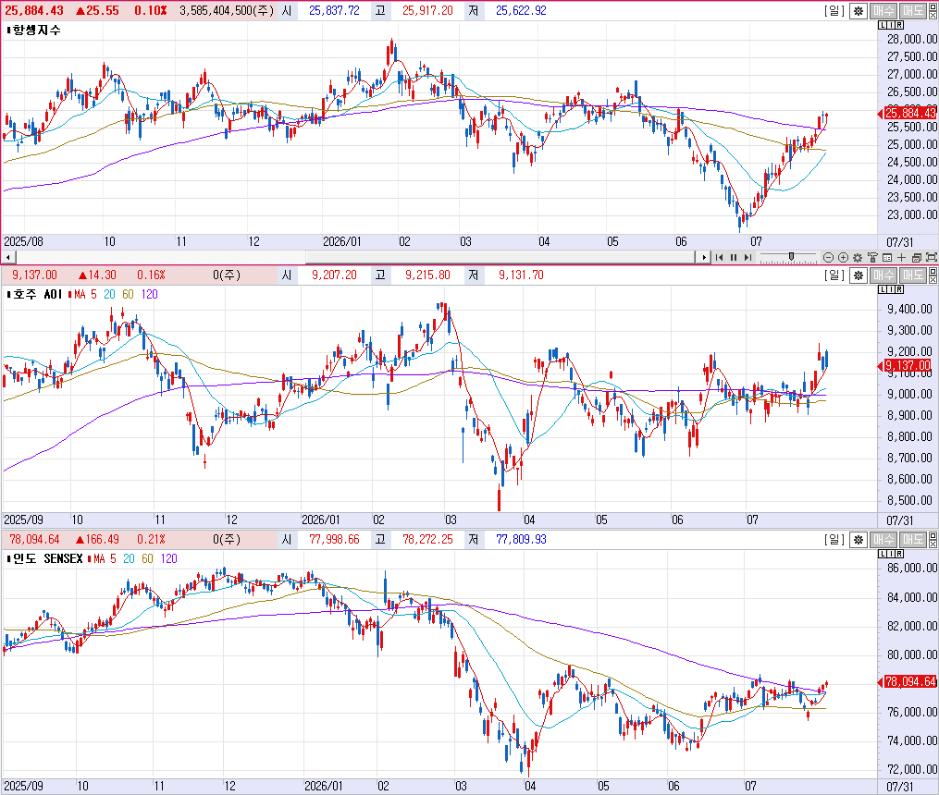Click 매도 sell button on Hang Seng chart
Viewport: 939px width, 795px height.
[913, 11]
